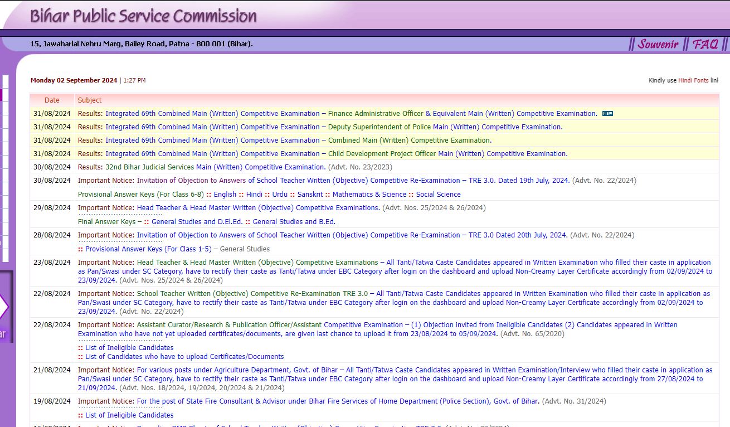730x427 pixels.
Task: Open Deputy Superintendent of Police result link
Action: (x=334, y=127)
